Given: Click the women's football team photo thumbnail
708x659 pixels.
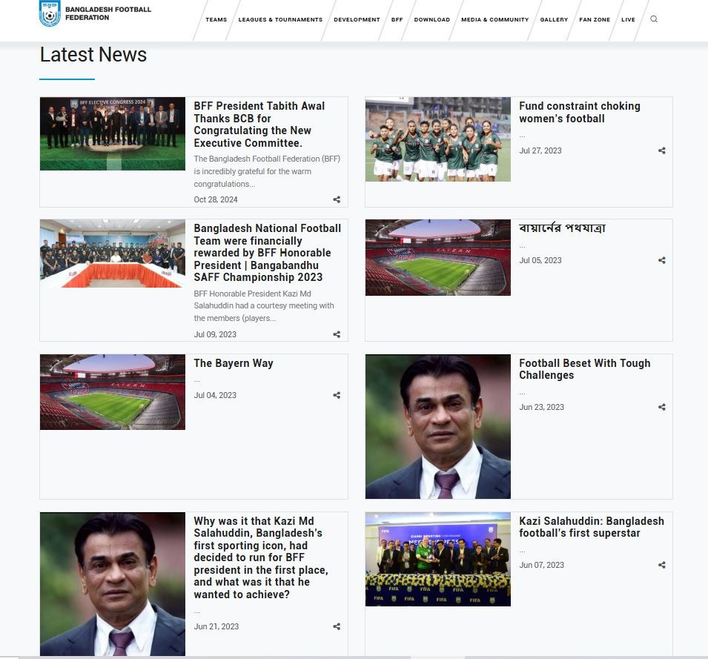Looking at the screenshot, I should (437, 139).
